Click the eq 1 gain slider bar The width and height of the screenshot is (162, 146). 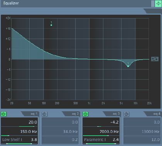[x=19, y=126]
